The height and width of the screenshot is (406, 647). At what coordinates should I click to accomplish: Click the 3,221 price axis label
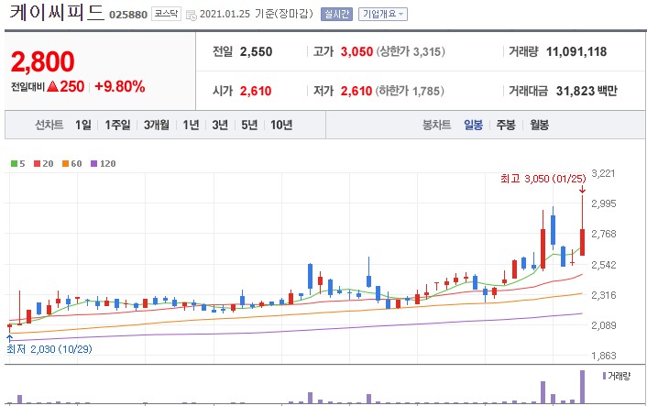(x=603, y=173)
